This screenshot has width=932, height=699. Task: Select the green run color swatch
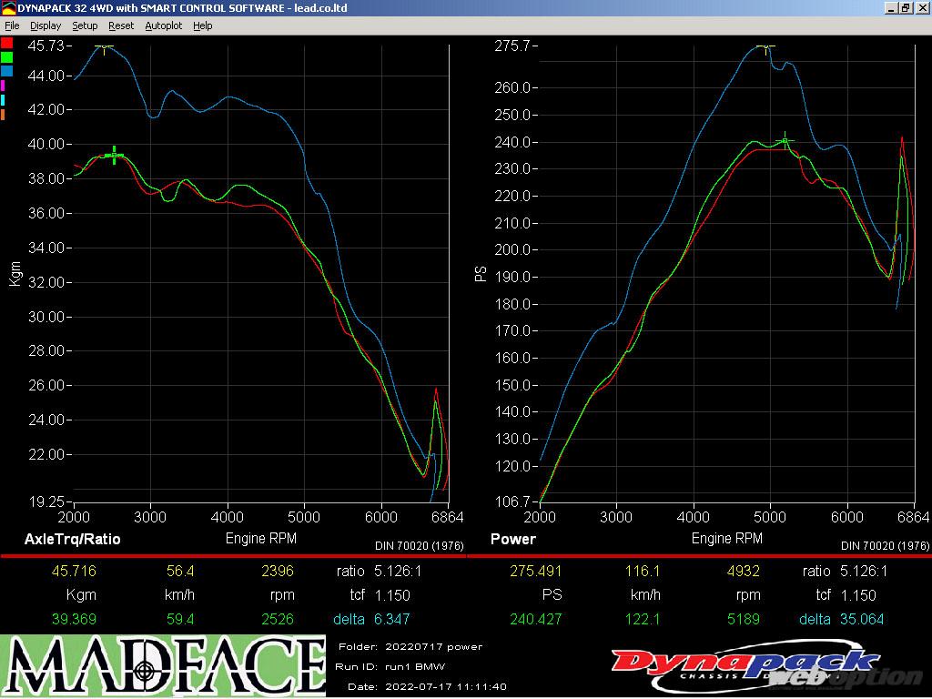[6, 56]
